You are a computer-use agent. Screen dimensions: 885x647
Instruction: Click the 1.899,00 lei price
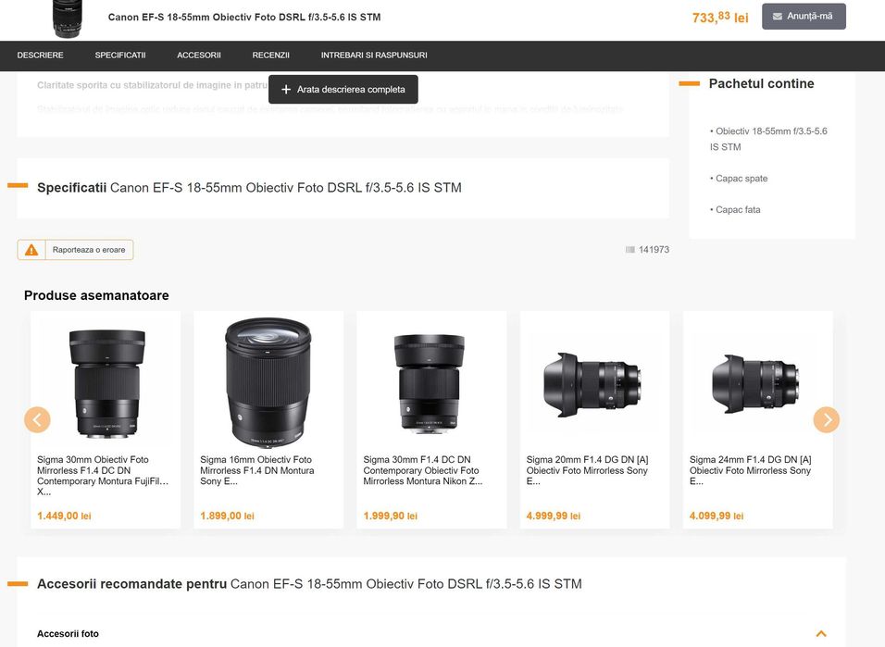point(227,516)
